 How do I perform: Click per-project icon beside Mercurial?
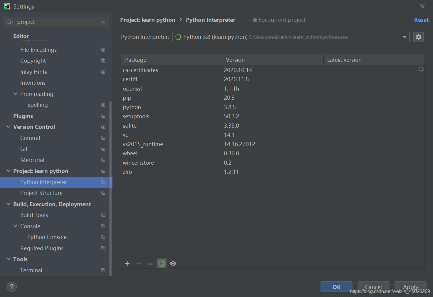click(x=103, y=160)
